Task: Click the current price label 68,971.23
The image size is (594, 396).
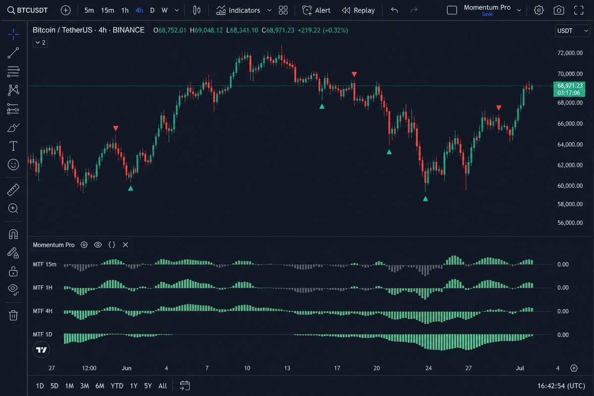Action: tap(570, 86)
